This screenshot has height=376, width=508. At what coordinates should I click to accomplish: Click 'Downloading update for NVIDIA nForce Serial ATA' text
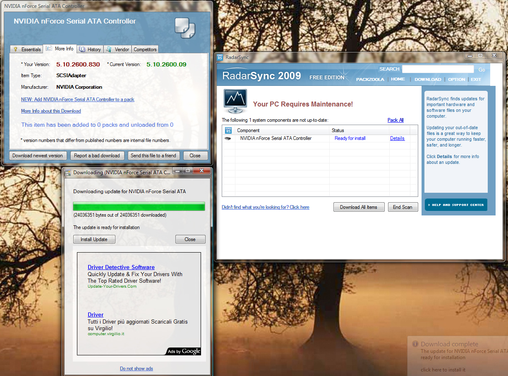(129, 192)
